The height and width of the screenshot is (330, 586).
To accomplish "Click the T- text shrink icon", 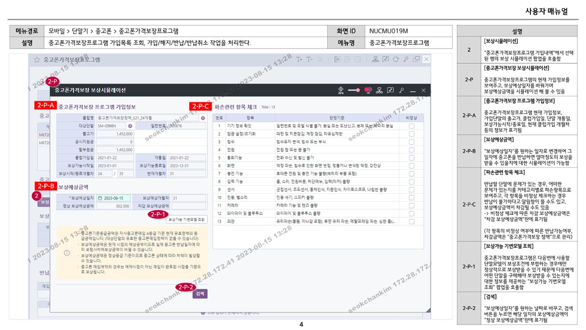I will [310, 59].
